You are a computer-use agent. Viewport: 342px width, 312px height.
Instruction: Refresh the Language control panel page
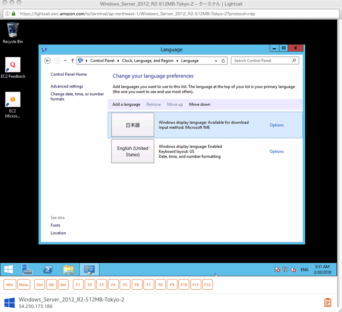(223, 61)
